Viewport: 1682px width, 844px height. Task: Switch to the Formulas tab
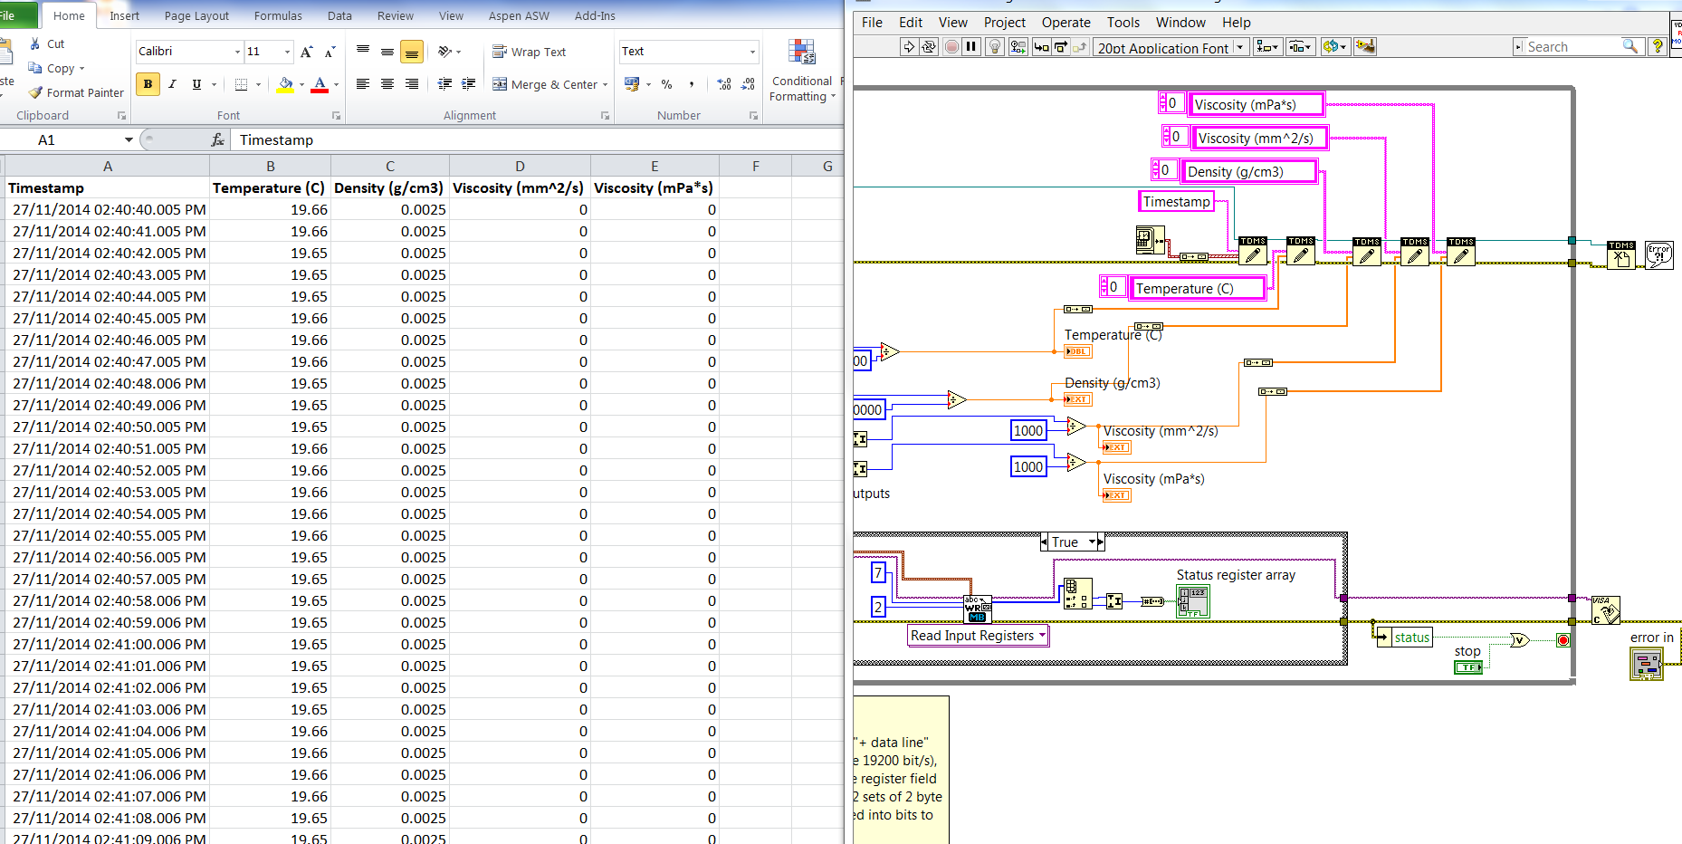[278, 15]
